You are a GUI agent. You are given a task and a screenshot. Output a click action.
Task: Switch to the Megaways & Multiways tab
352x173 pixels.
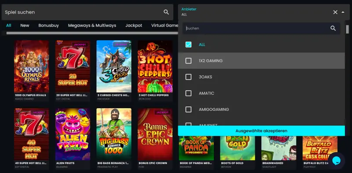pyautogui.click(x=92, y=25)
